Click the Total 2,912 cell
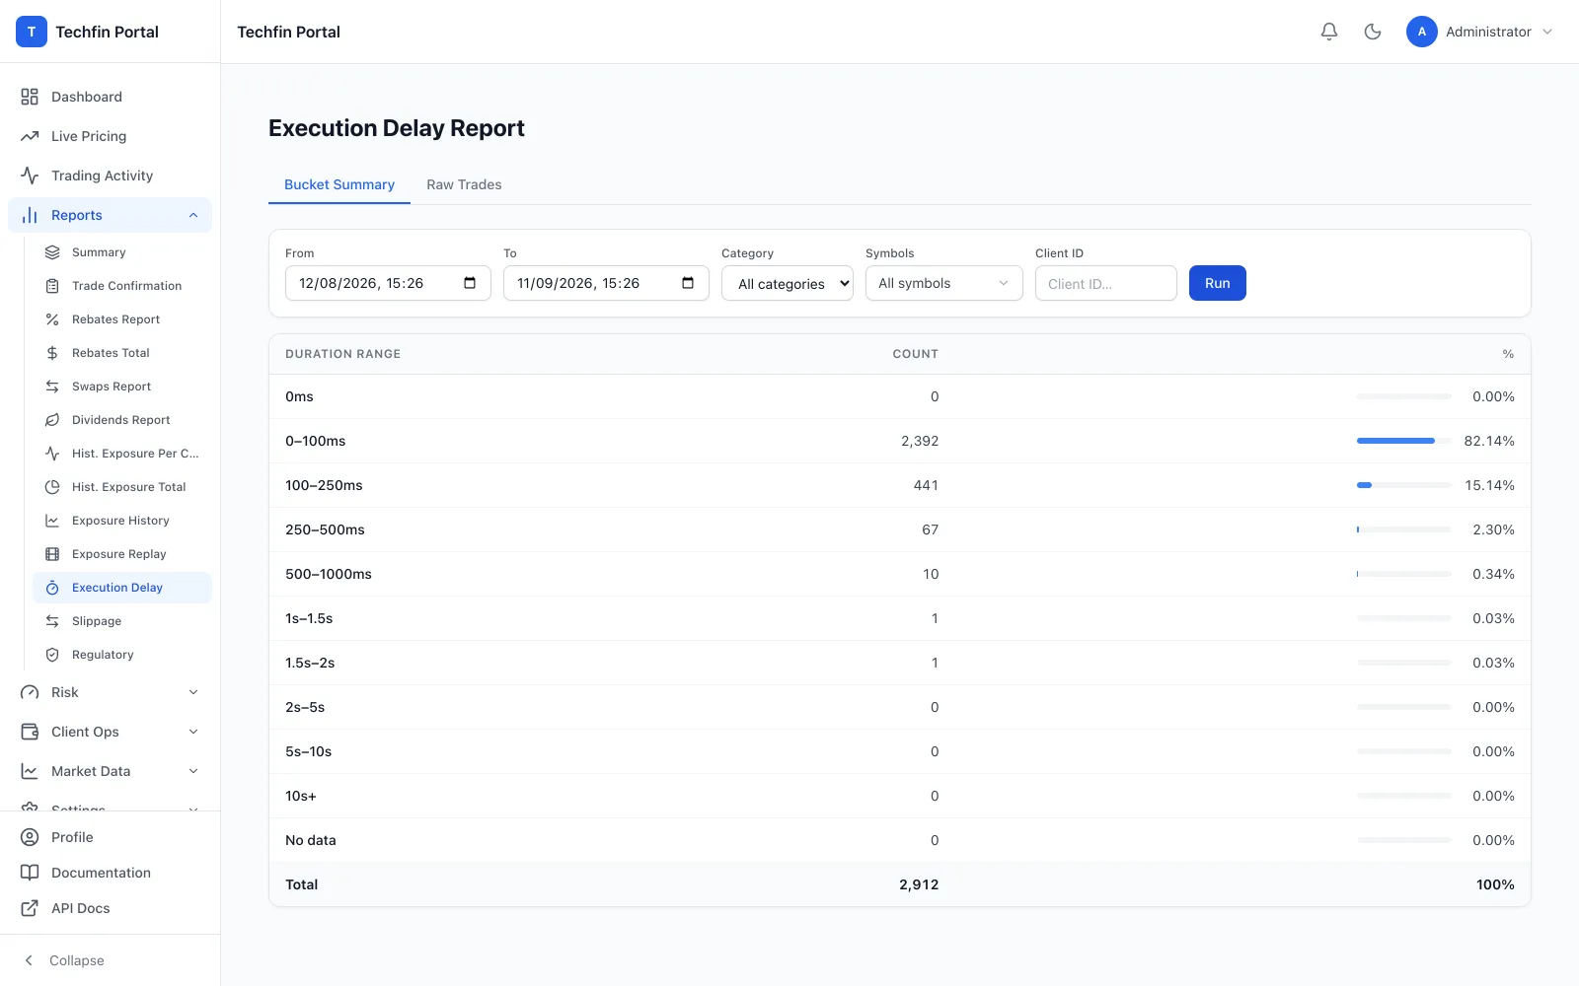 tap(919, 884)
